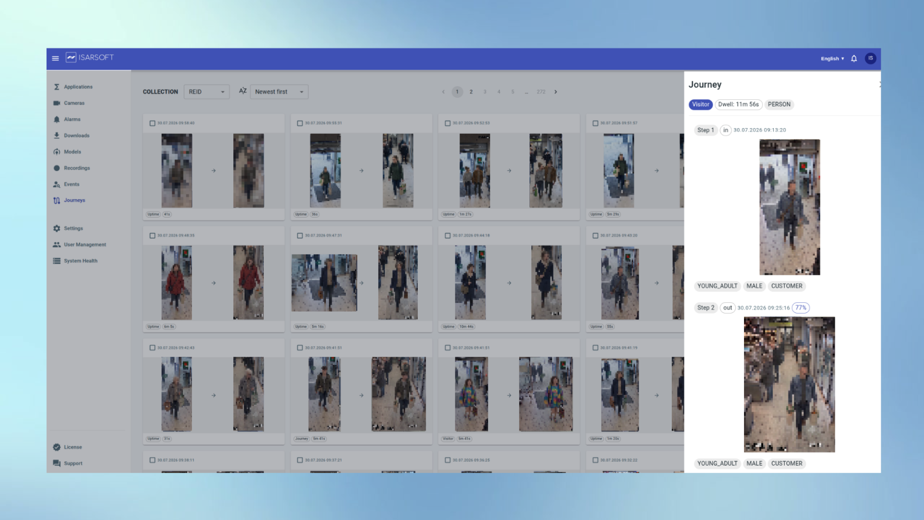Open the Step 1 snapshot image
Viewport: 924px width, 520px height.
790,207
